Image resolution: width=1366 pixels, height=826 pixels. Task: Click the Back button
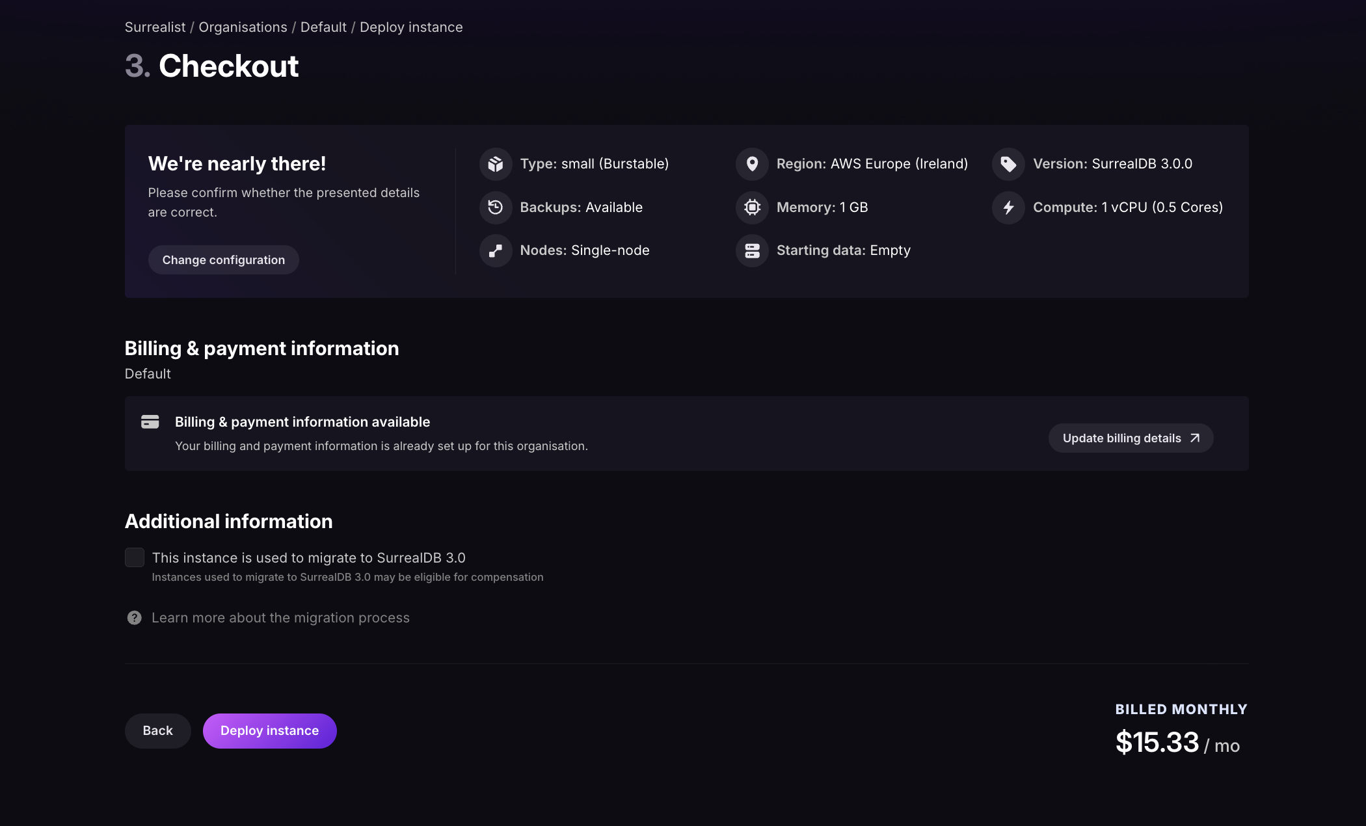[x=157, y=731]
